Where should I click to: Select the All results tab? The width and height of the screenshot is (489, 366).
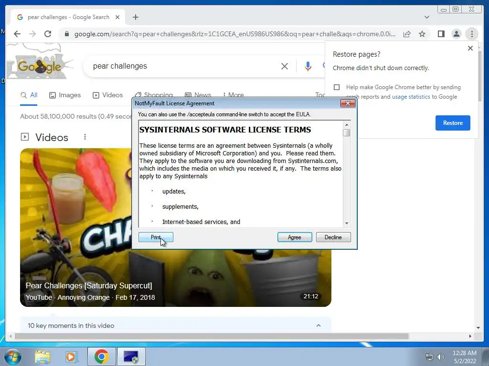(x=29, y=95)
